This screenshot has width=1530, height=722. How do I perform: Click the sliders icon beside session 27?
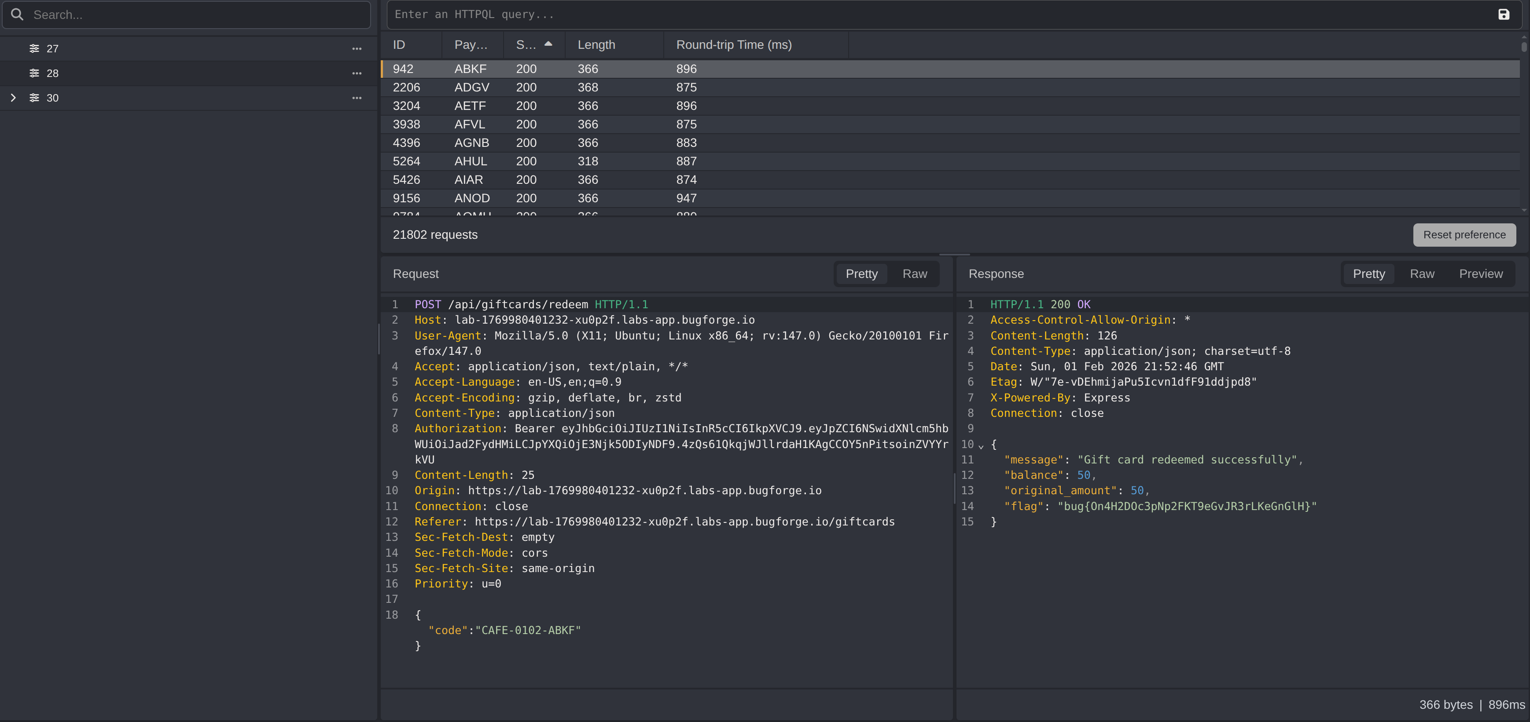(34, 49)
